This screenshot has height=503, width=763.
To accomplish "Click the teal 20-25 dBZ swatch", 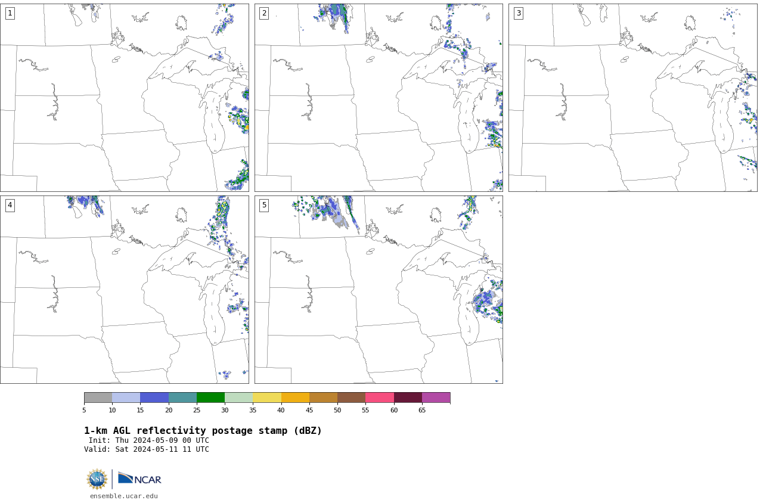I will pos(182,398).
